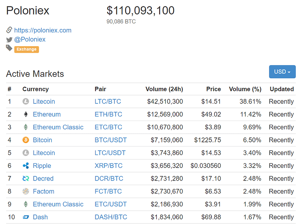Open the USD currency dropdown

[x=282, y=72]
